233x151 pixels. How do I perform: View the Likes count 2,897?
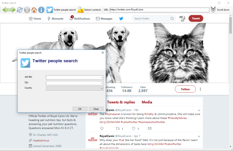point(143,89)
